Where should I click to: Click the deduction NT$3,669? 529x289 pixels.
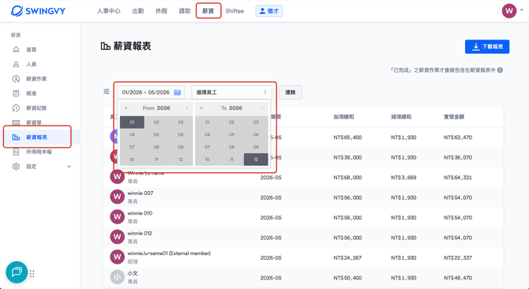[x=403, y=178]
